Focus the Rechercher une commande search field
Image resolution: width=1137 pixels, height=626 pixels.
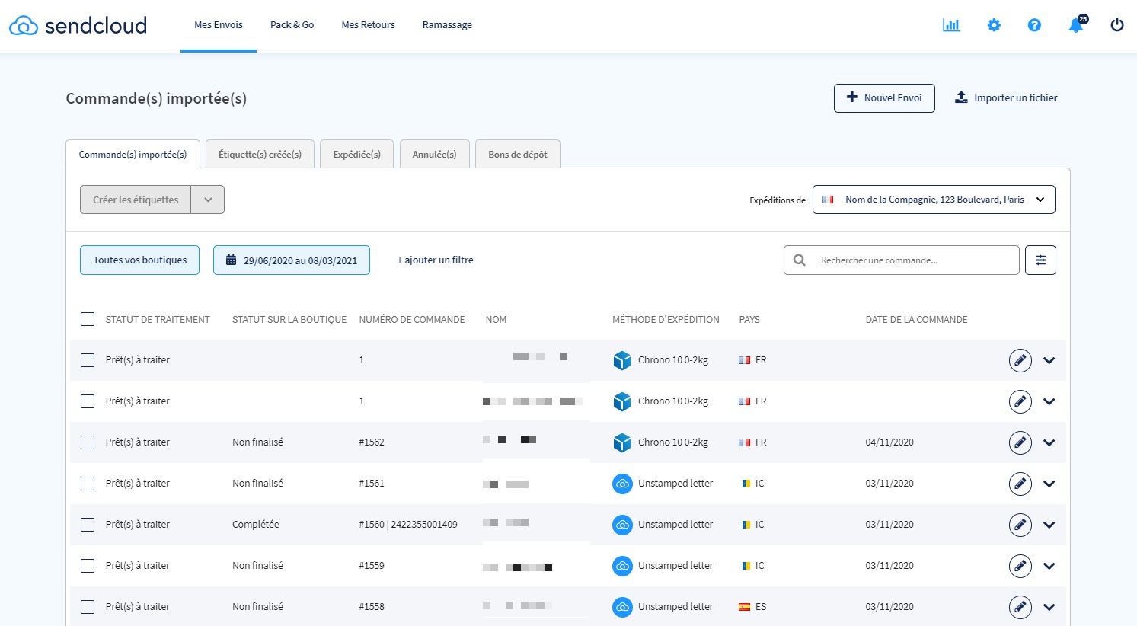[x=902, y=260]
